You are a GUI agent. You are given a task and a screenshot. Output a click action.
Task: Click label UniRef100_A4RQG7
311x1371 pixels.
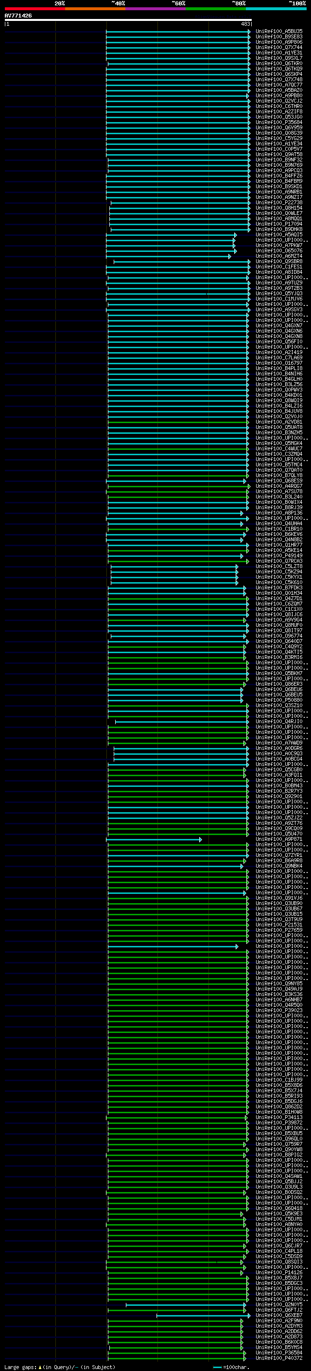(279, 486)
